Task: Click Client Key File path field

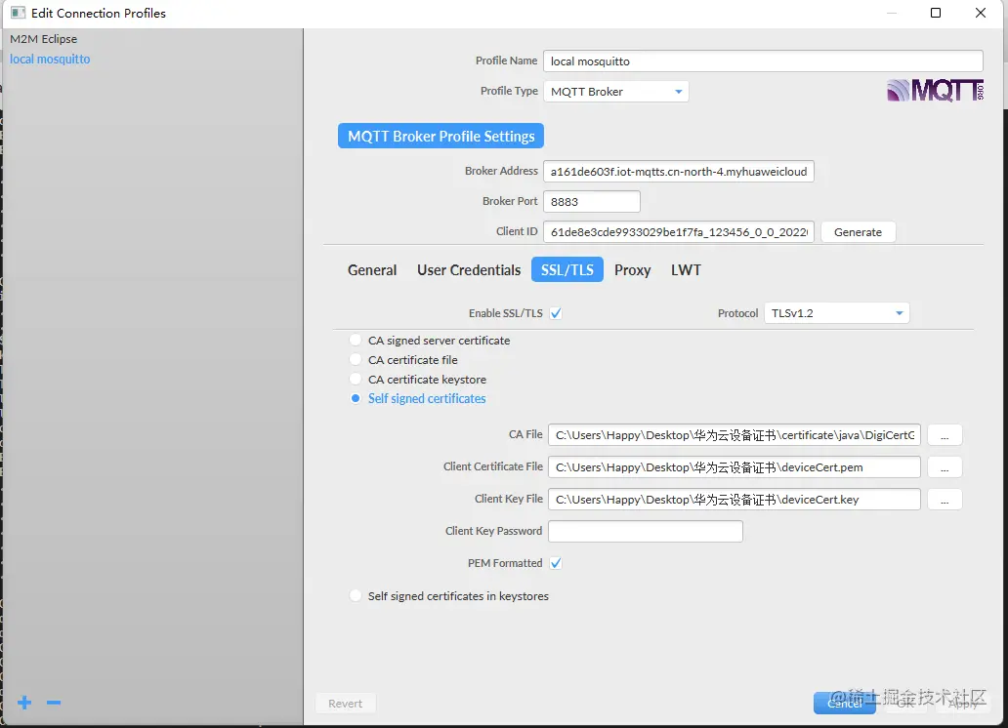Action: (735, 500)
